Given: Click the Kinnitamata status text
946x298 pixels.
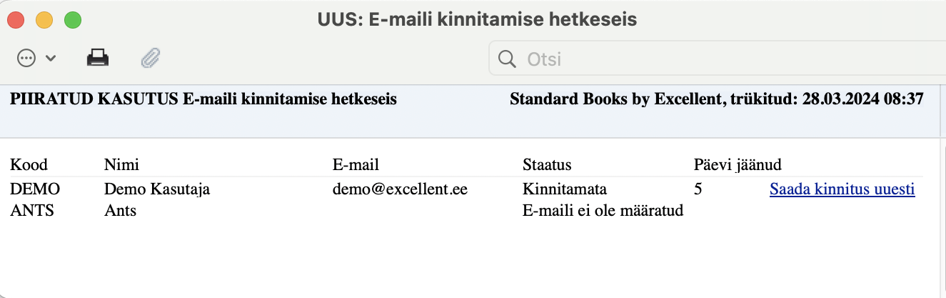Looking at the screenshot, I should pyautogui.click(x=563, y=190).
